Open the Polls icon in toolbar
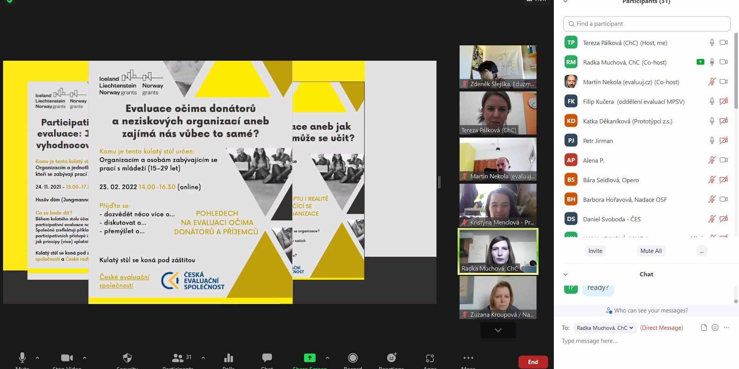Viewport: 739px width, 369px height. (x=229, y=358)
